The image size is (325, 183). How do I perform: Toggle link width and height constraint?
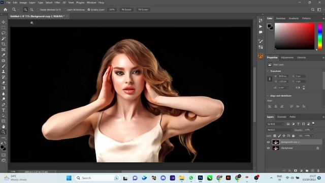[270, 79]
